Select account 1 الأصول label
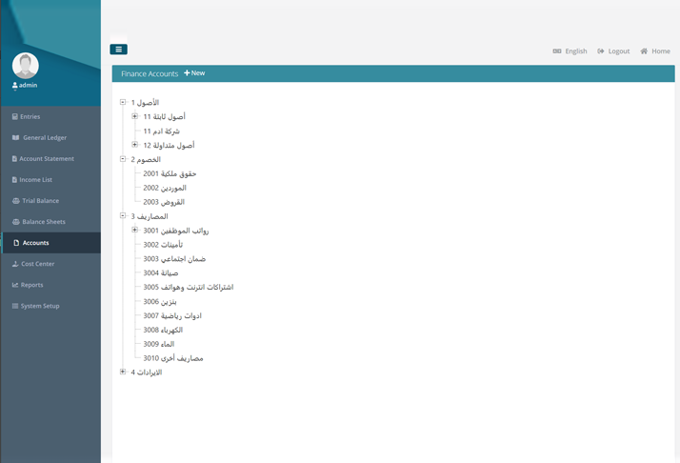The image size is (680, 463). tap(146, 102)
